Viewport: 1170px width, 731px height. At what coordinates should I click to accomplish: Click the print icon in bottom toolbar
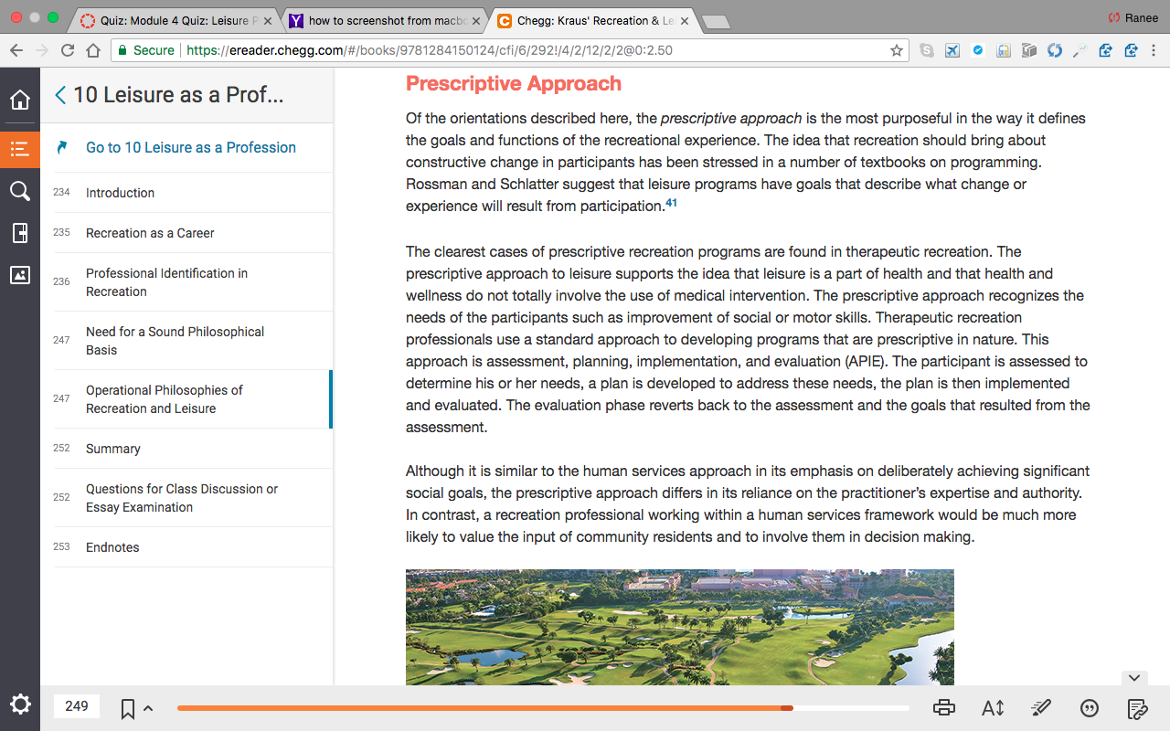click(x=944, y=707)
